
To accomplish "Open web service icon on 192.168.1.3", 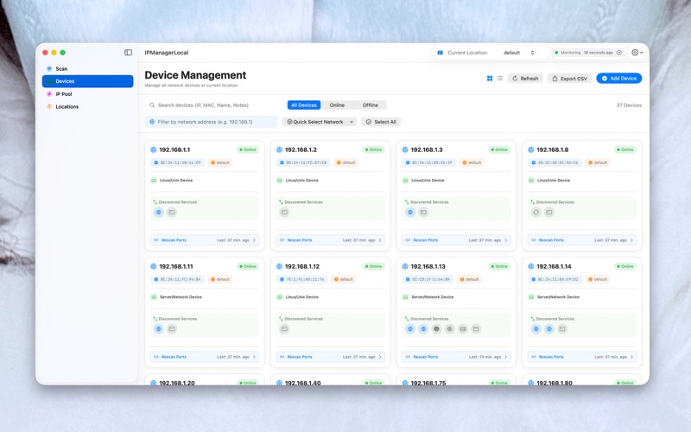I will point(410,213).
